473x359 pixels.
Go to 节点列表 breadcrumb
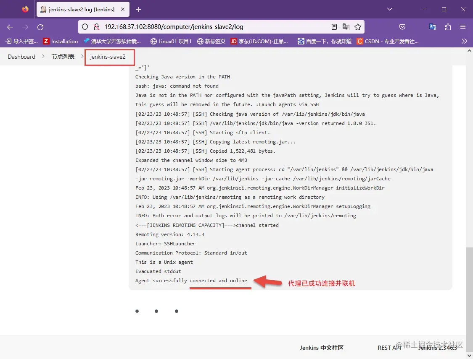[x=63, y=57]
